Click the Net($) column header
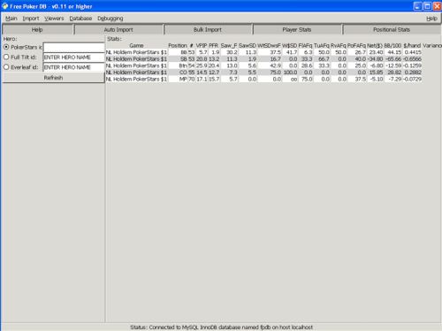 coord(375,46)
